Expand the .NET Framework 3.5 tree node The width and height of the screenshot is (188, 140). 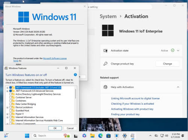8,88
